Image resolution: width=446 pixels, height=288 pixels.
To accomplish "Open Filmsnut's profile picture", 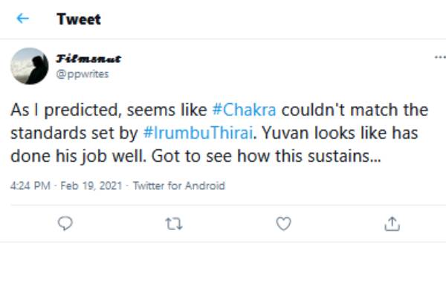I will [x=30, y=66].
